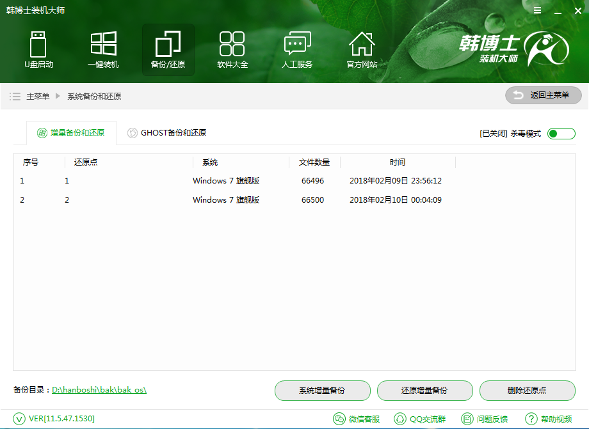Screen dimensions: 589x429
Task: Click the list icon beside 主菜单 breadcrumb
Action: point(15,96)
